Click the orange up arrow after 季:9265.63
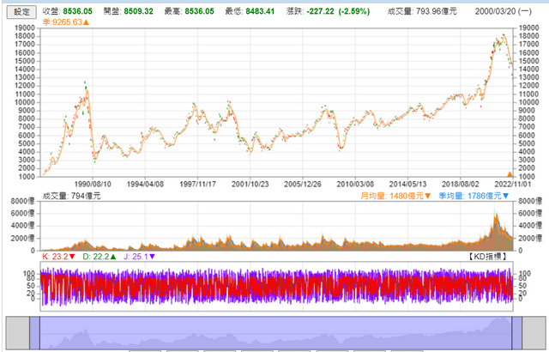 click(x=86, y=22)
